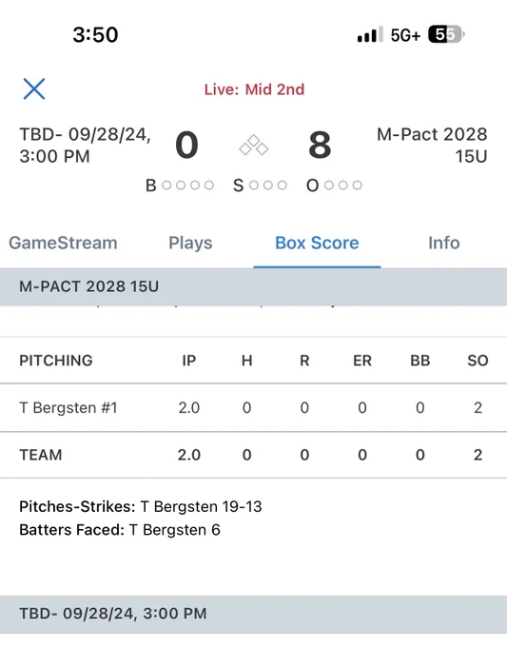Tap the 5G+ network indicator
Screen dimensions: 507x647
pos(405,35)
